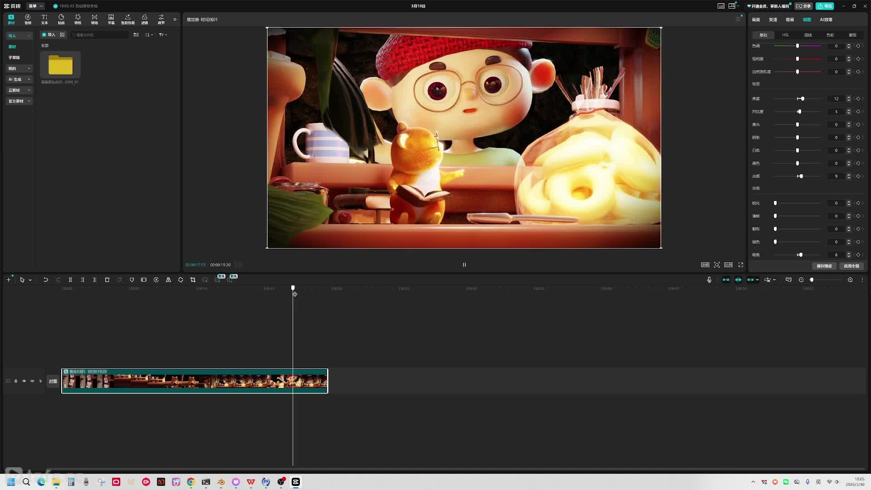
Task: Click the mirror flip icon in timeline toolbar
Action: [x=168, y=280]
